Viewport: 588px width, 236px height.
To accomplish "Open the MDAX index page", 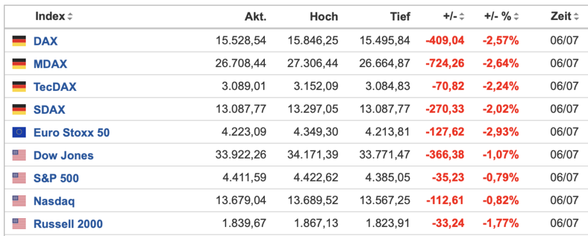I will click(x=50, y=64).
